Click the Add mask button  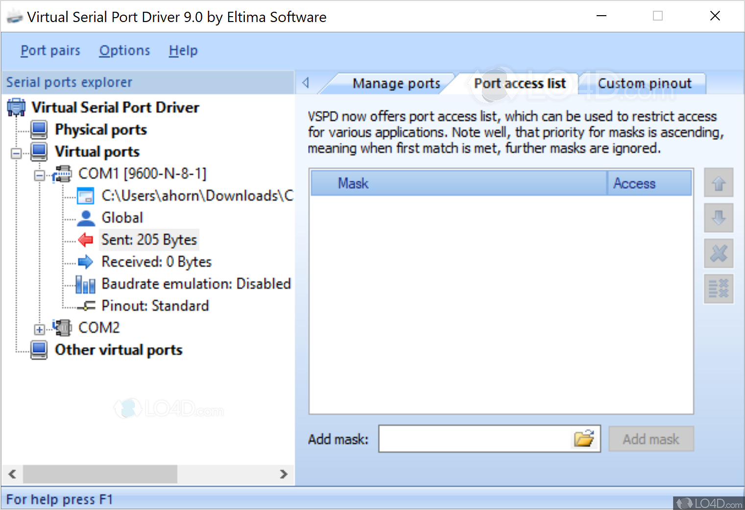651,439
